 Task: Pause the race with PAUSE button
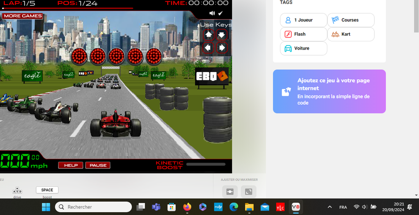[x=98, y=165]
